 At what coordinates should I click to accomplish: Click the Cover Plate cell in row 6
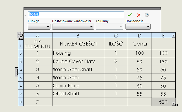[78, 86]
